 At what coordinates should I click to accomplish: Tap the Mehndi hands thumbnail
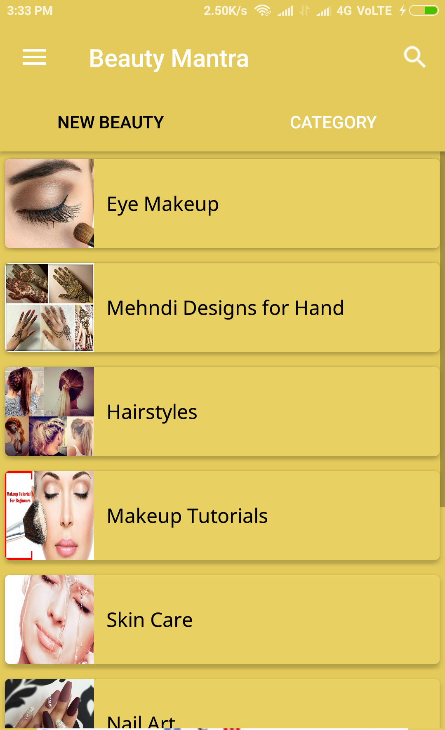(x=49, y=307)
